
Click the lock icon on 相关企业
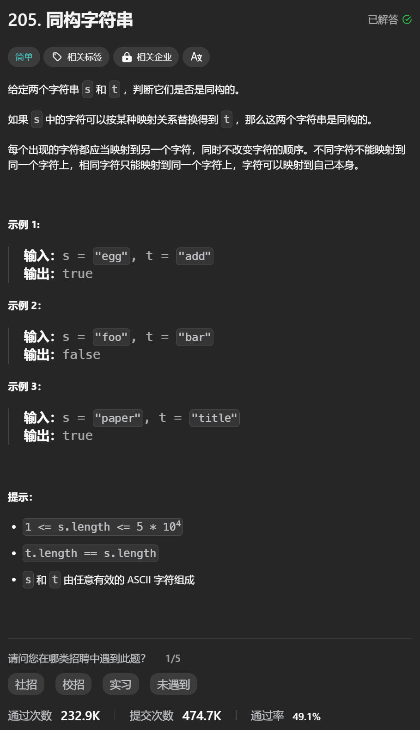[x=126, y=56]
